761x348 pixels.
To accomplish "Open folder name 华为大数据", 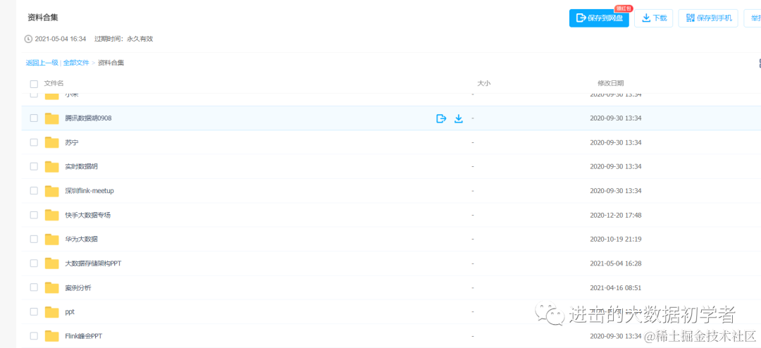I will pos(82,240).
